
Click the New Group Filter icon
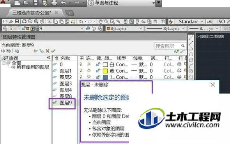(x=9, y=51)
